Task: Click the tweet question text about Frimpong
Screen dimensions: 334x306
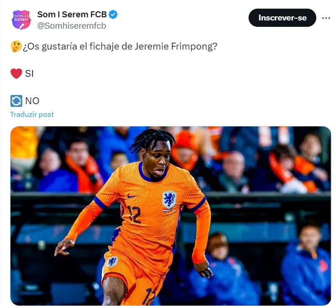Action: pyautogui.click(x=120, y=46)
